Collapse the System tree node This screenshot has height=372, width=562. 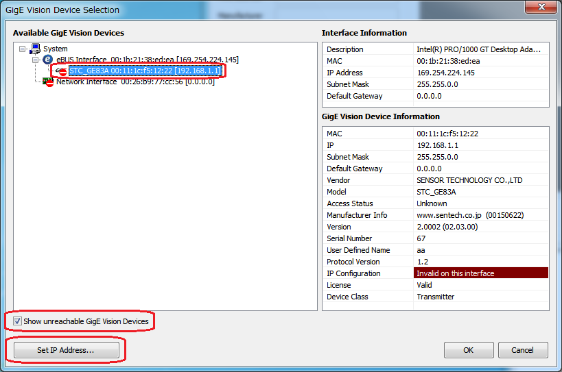click(x=23, y=49)
